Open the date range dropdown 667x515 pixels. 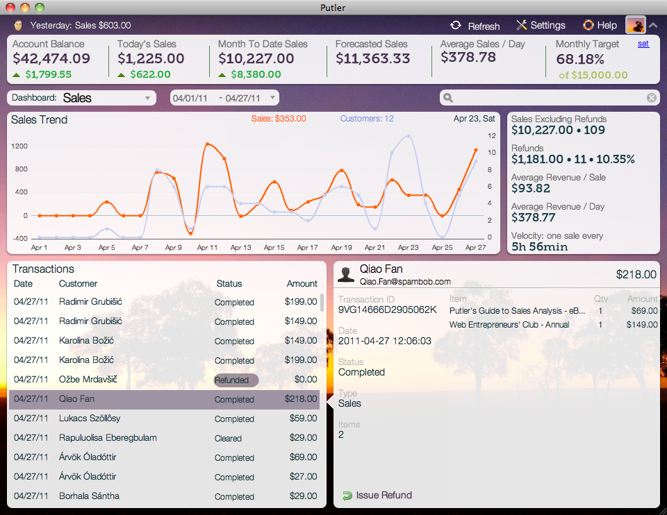point(224,98)
